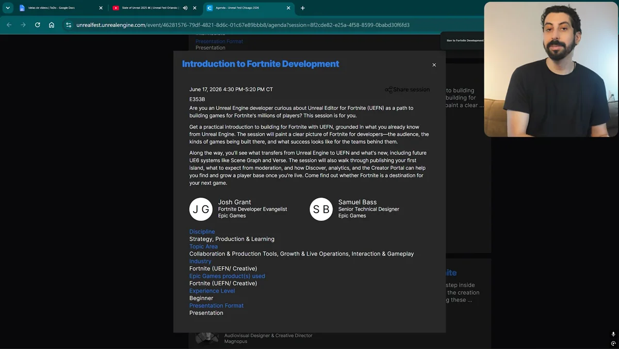This screenshot has width=619, height=349.
Task: Close the Agenda Unreal Fest tab
Action: point(289,8)
